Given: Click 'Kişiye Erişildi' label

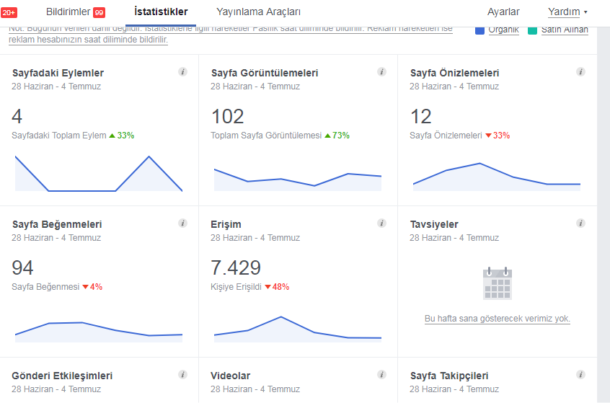Looking at the screenshot, I should pyautogui.click(x=237, y=287).
